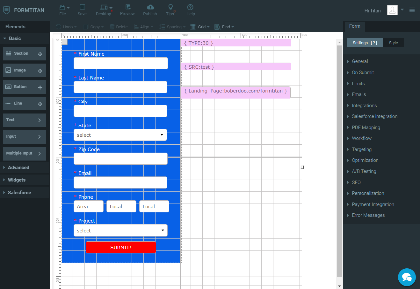Open the Preview icon
The image size is (420, 289).
point(127,7)
